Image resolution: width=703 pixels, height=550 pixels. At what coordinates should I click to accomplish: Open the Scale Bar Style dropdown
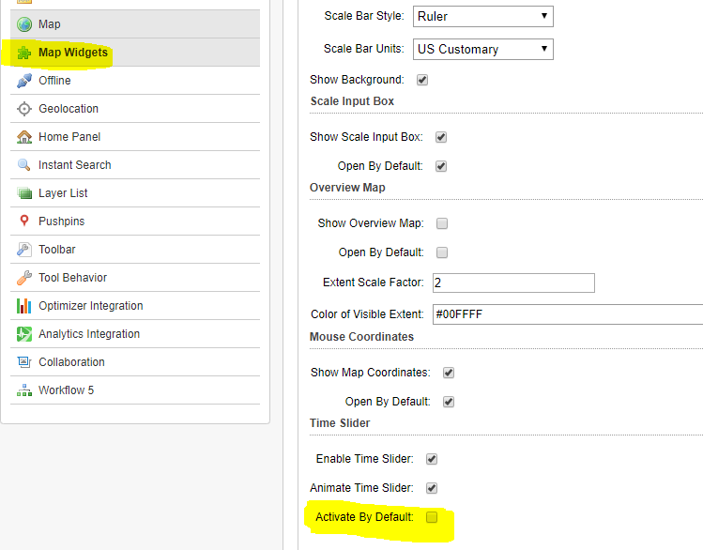(482, 17)
